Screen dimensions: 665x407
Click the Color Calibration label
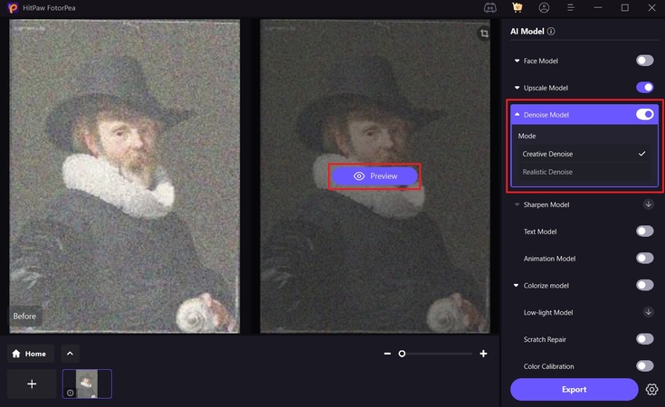(x=548, y=366)
